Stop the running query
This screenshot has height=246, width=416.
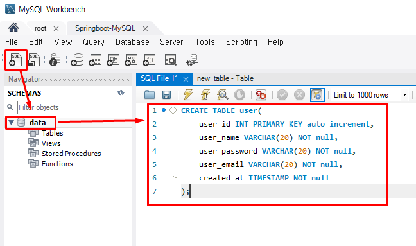pyautogui.click(x=239, y=94)
